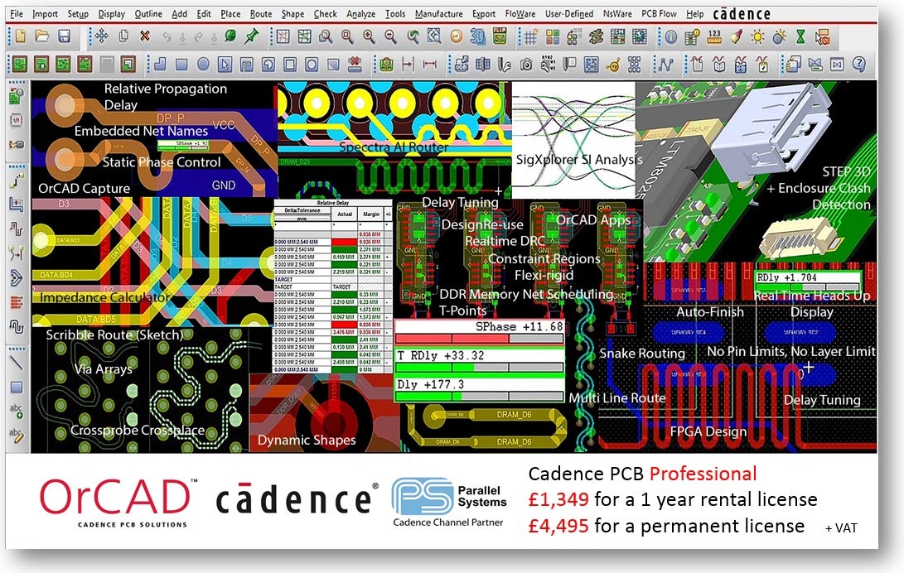
Task: Open the Display menu
Action: pos(111,14)
